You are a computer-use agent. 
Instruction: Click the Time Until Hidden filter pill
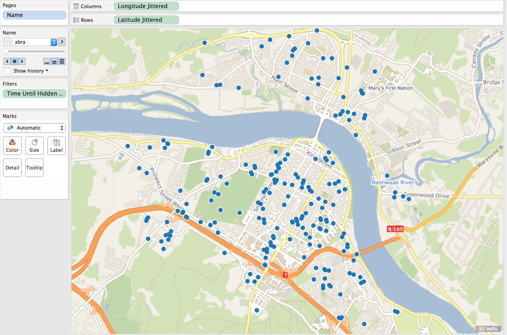pyautogui.click(x=34, y=93)
